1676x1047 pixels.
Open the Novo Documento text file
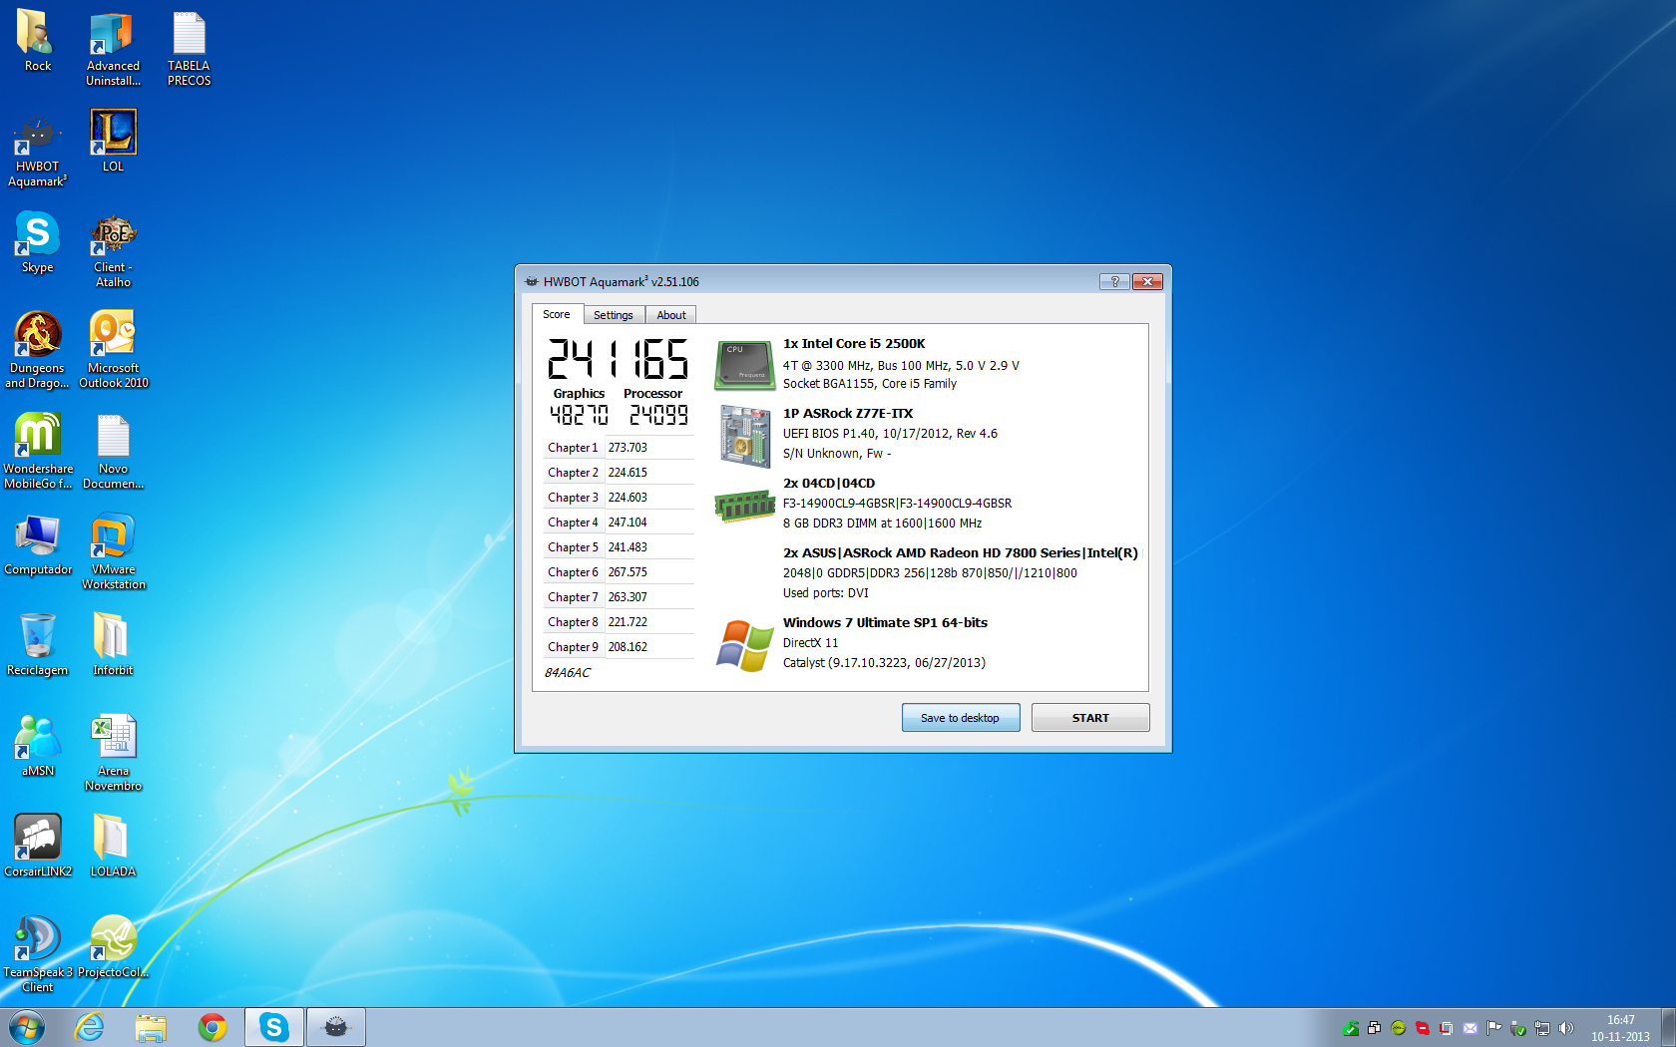[113, 451]
